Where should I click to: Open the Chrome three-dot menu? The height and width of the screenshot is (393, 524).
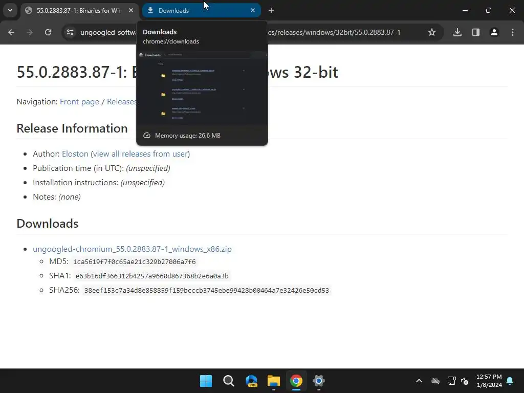[x=513, y=32]
